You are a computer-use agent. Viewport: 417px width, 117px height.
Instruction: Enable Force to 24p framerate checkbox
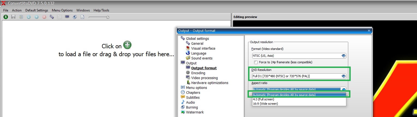click(x=256, y=62)
